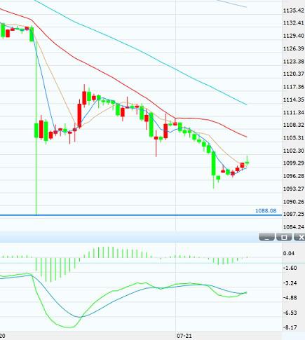Click the 1132.41 price axis label

[x=294, y=23]
